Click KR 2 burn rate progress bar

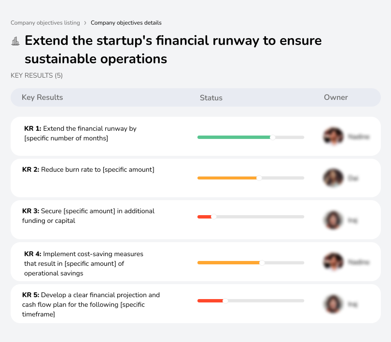coord(251,178)
